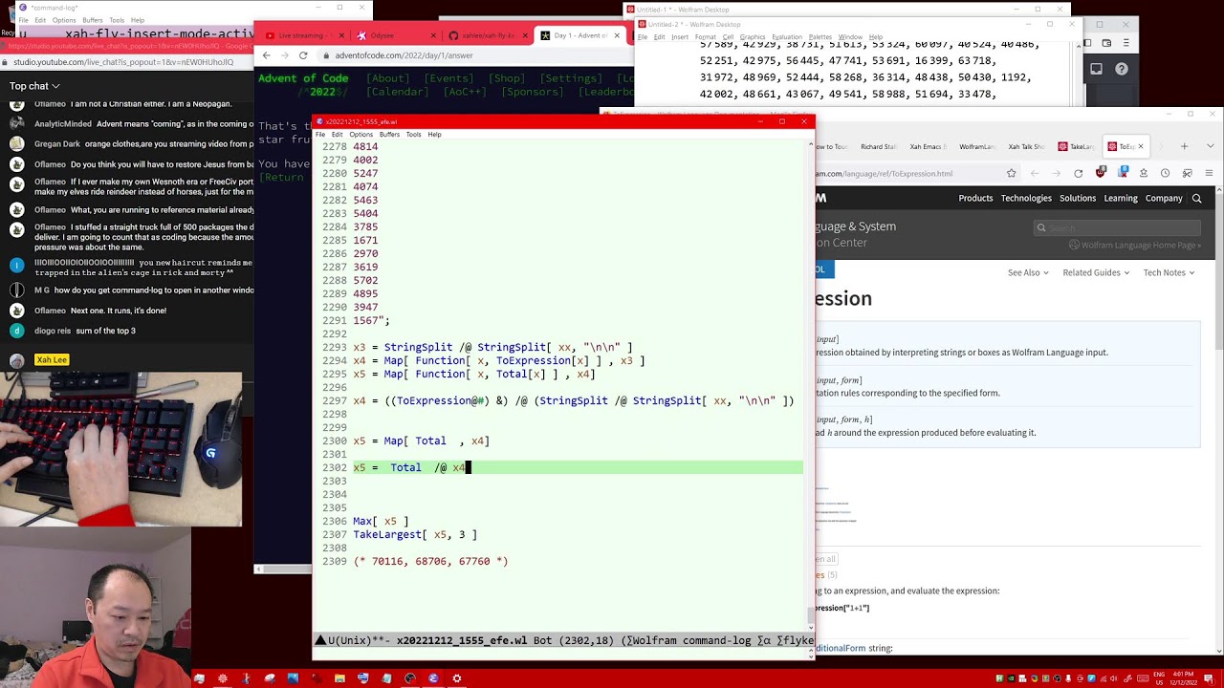Image resolution: width=1224 pixels, height=688 pixels.
Task: Open the [Shop] link on Advent of Code
Action: pyautogui.click(x=507, y=78)
